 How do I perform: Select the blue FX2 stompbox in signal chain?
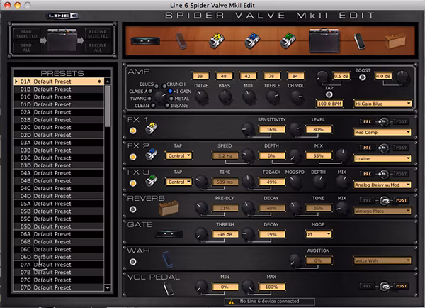pyautogui.click(x=252, y=40)
